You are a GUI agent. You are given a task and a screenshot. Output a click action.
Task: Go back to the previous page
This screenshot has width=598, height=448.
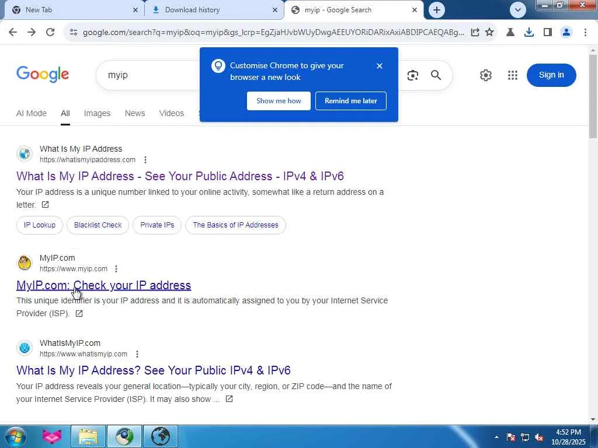pos(13,33)
